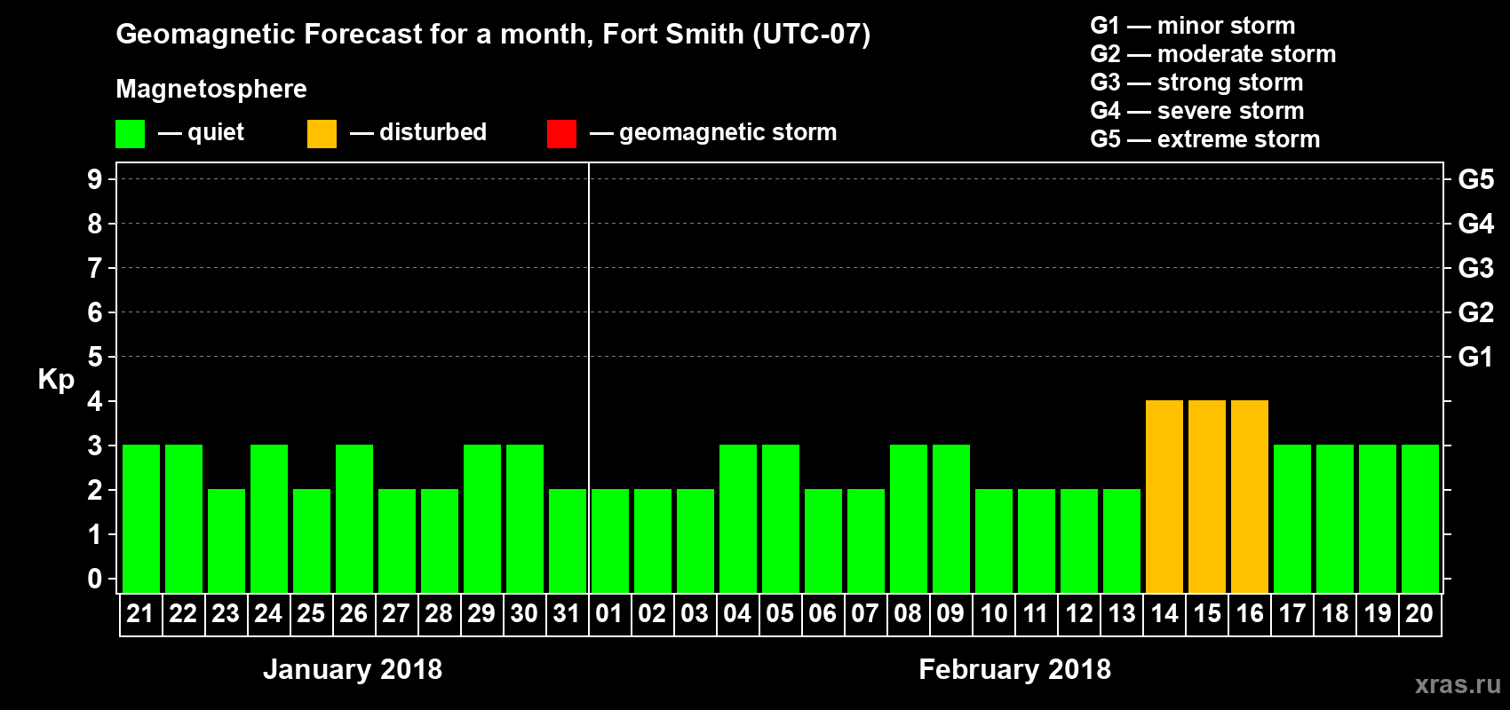The height and width of the screenshot is (710, 1510).
Task: Click the date label 01
Action: [609, 613]
